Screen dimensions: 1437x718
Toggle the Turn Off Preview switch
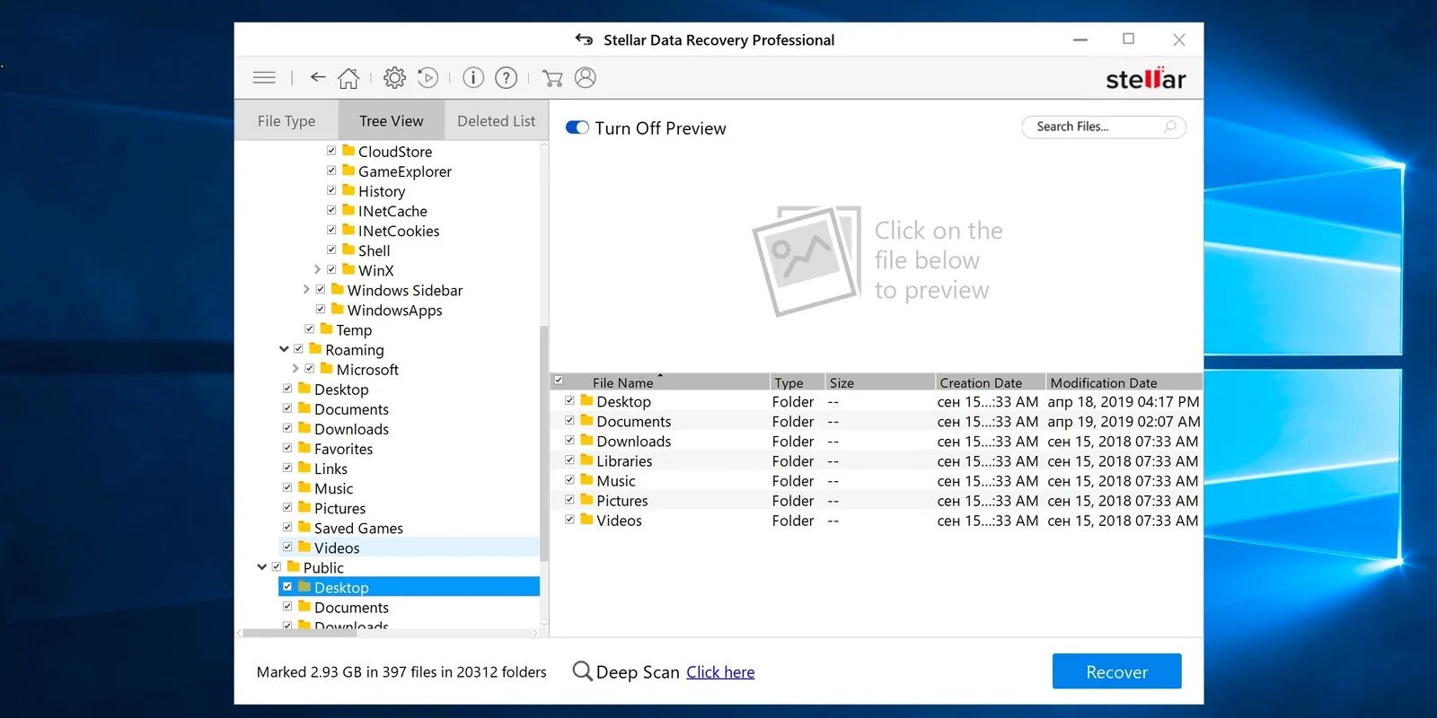(x=577, y=127)
